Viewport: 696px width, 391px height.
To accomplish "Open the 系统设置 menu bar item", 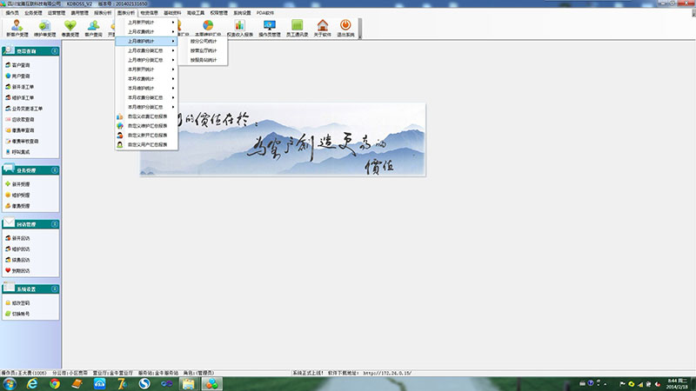I will tap(242, 13).
